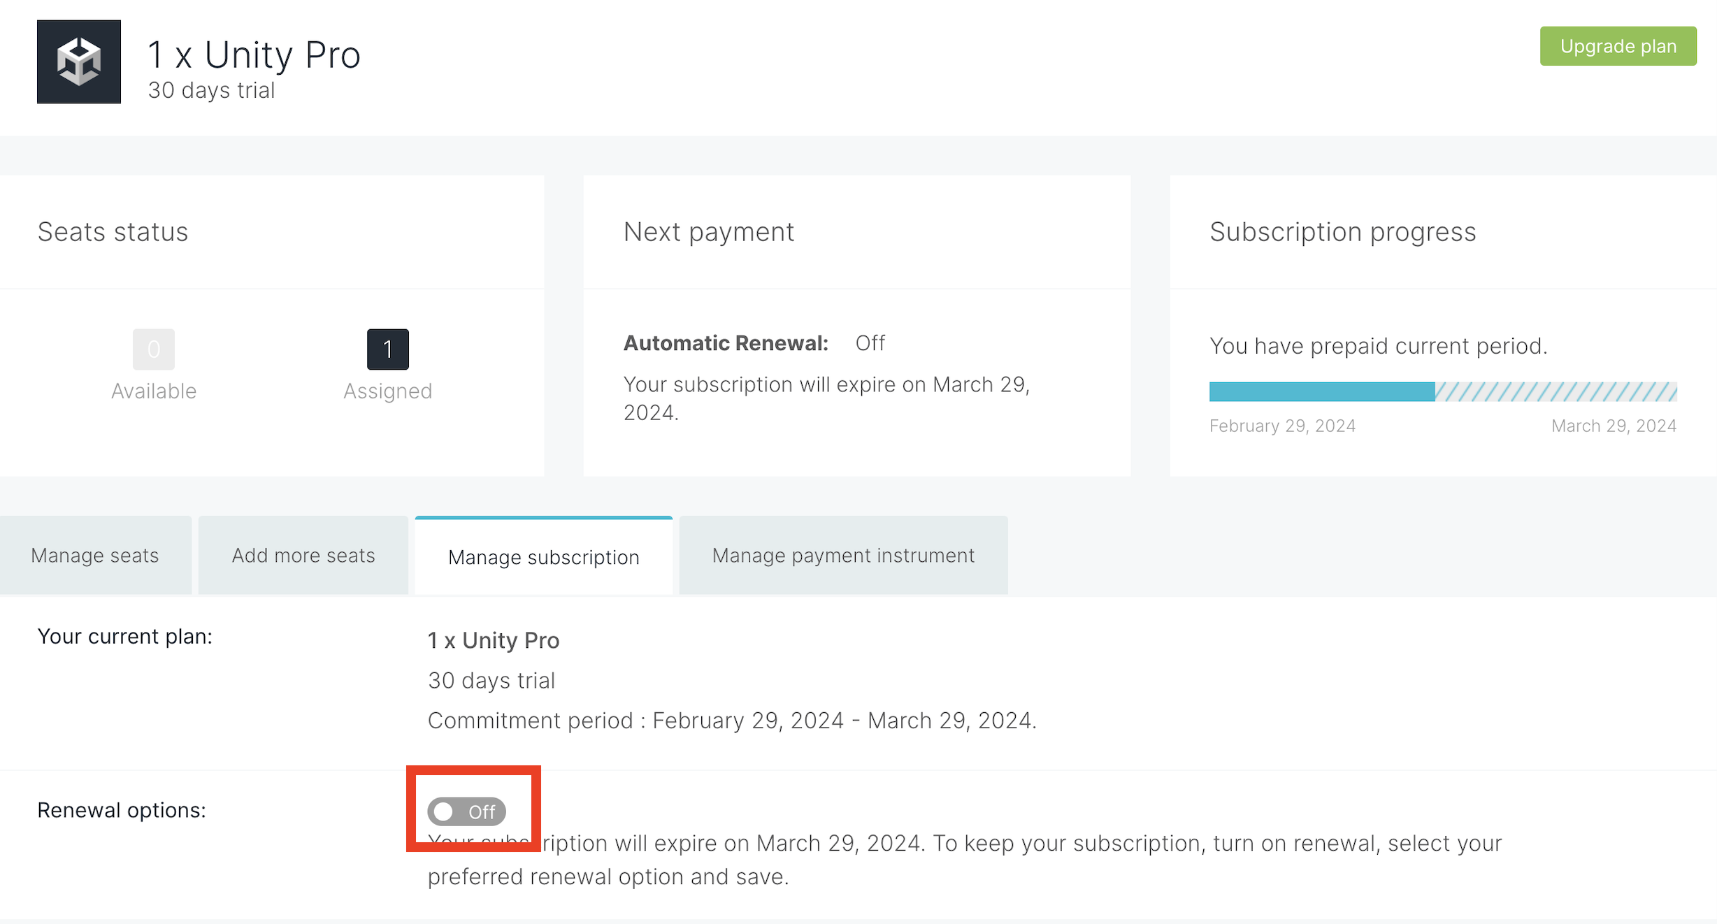Click the Upgrade plan button
1717x924 pixels.
pos(1618,46)
